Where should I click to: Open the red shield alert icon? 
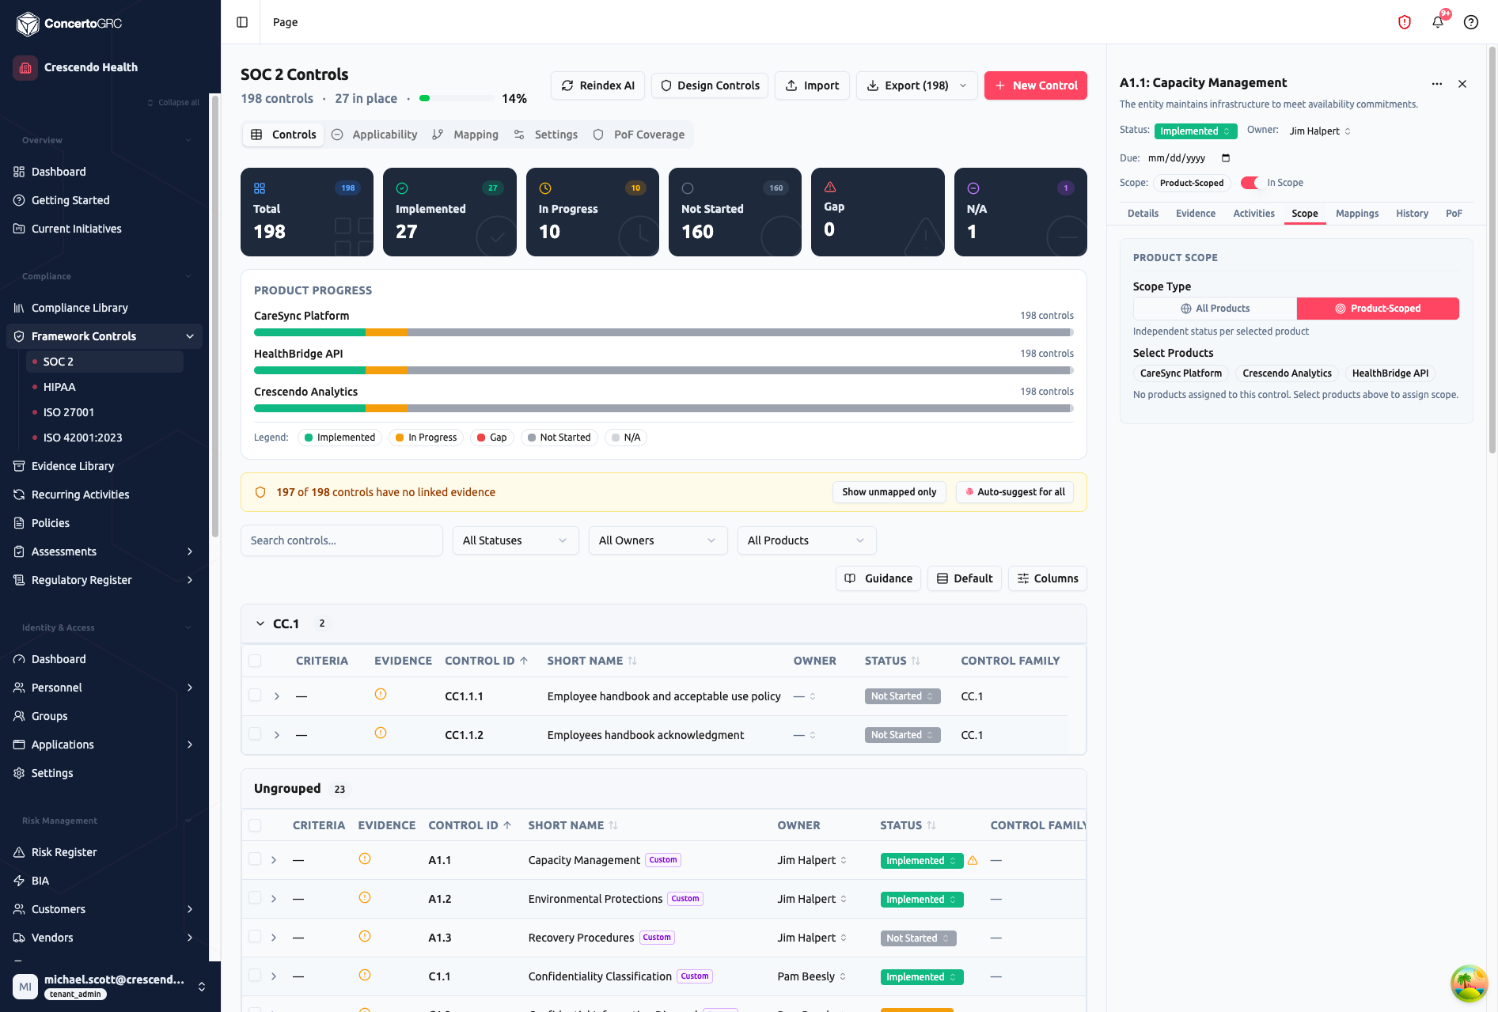pos(1405,22)
